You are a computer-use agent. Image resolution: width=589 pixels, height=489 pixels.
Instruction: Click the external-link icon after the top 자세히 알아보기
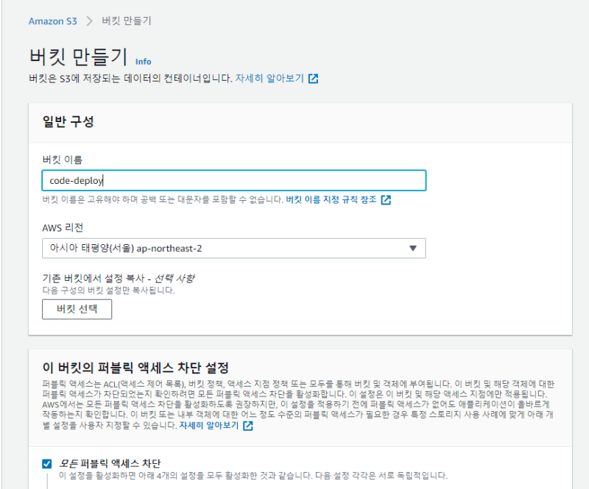pos(314,79)
